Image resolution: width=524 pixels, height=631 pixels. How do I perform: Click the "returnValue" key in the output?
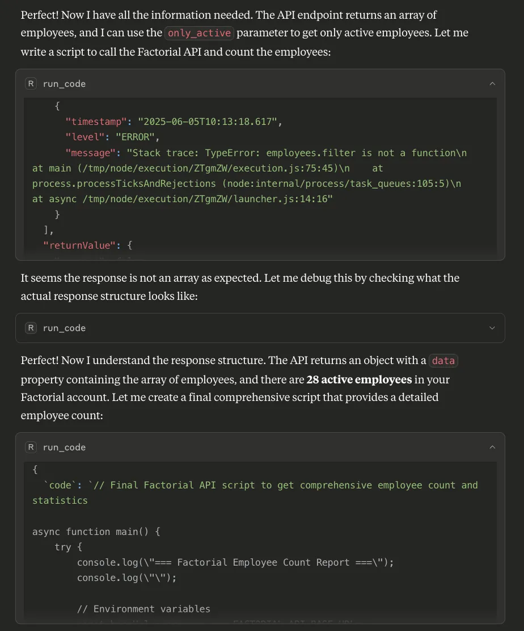click(82, 245)
